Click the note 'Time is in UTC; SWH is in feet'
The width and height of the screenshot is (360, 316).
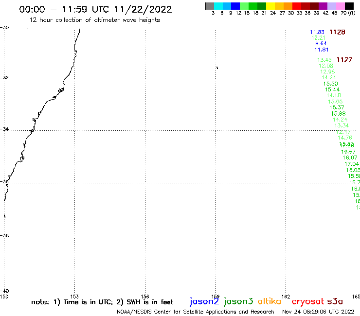pyautogui.click(x=102, y=302)
